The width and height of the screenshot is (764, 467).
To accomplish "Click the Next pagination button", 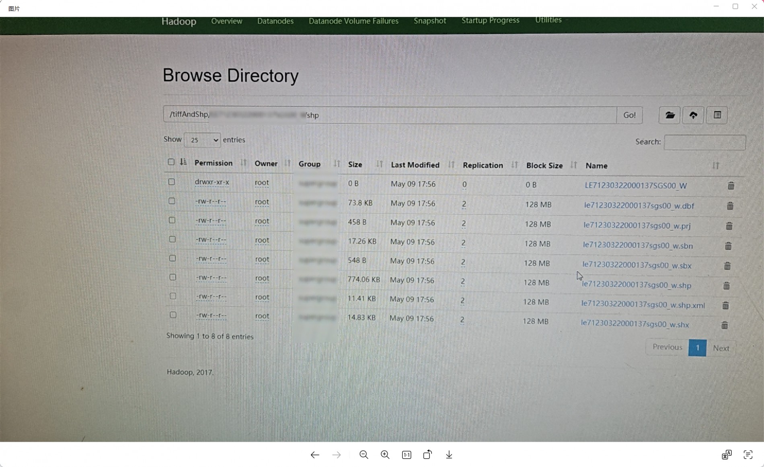I will [x=721, y=348].
